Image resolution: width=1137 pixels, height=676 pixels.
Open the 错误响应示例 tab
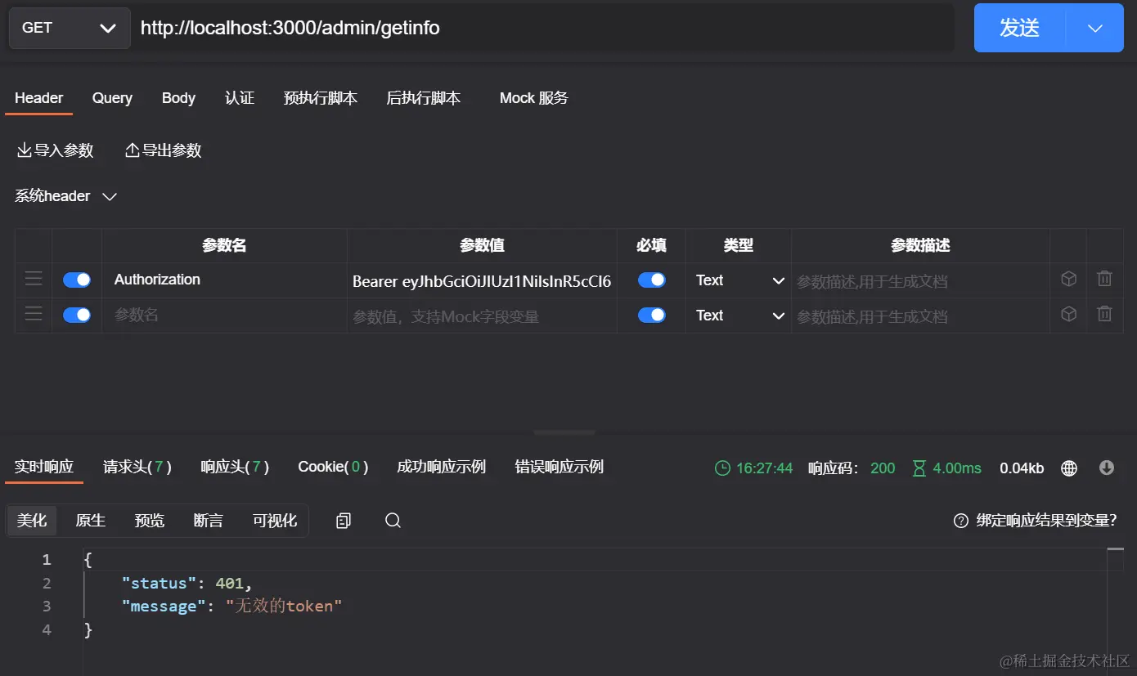560,467
